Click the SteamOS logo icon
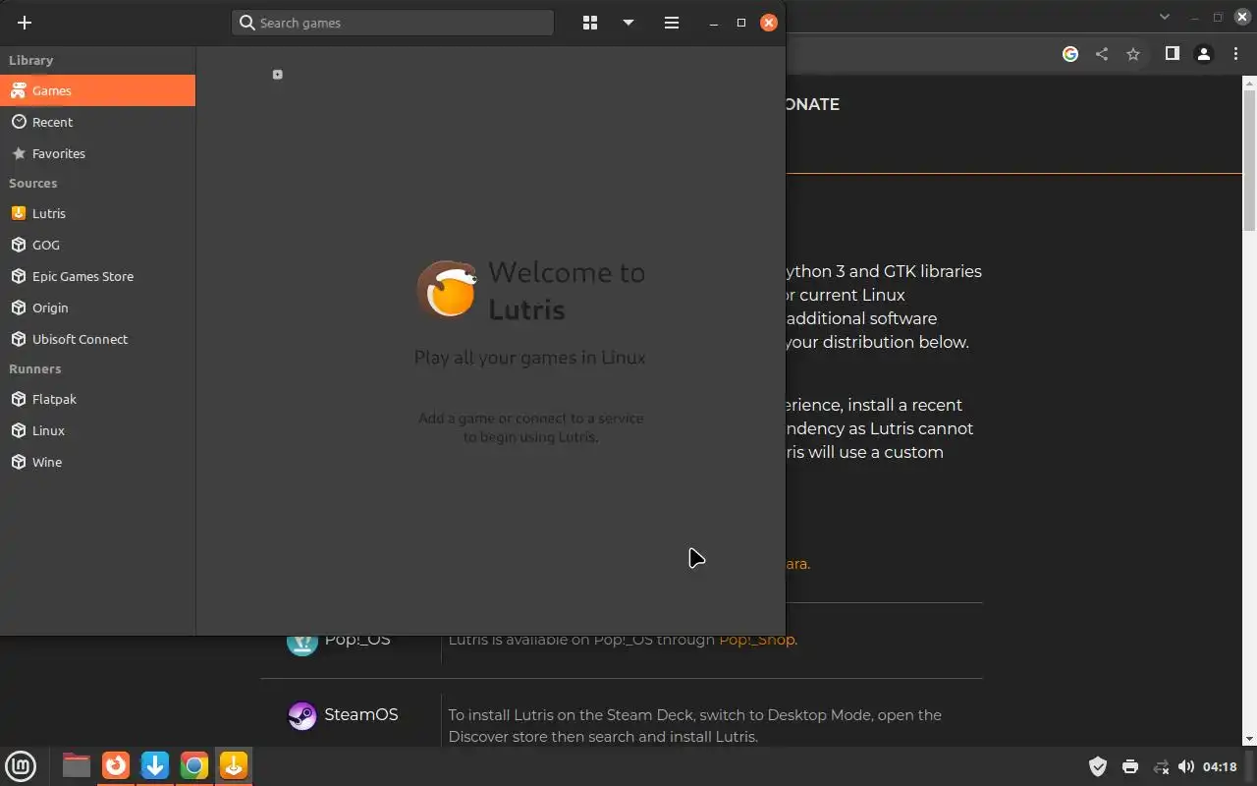This screenshot has width=1257, height=786. coord(301,715)
